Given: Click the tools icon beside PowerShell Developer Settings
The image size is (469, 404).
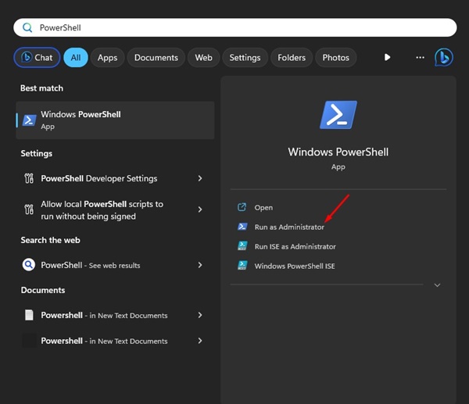Looking at the screenshot, I should (x=29, y=178).
